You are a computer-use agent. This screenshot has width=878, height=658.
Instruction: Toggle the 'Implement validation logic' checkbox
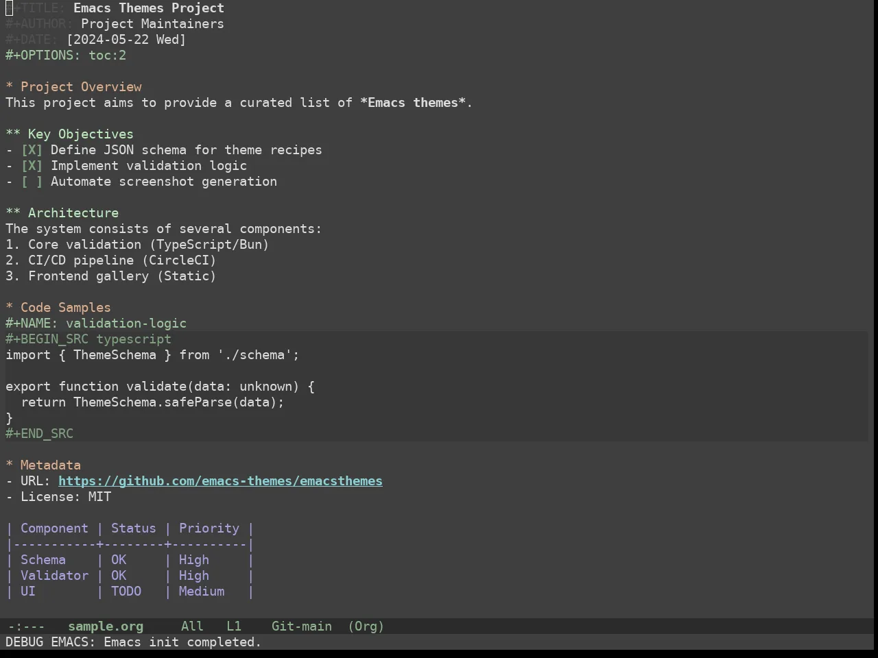coord(32,166)
